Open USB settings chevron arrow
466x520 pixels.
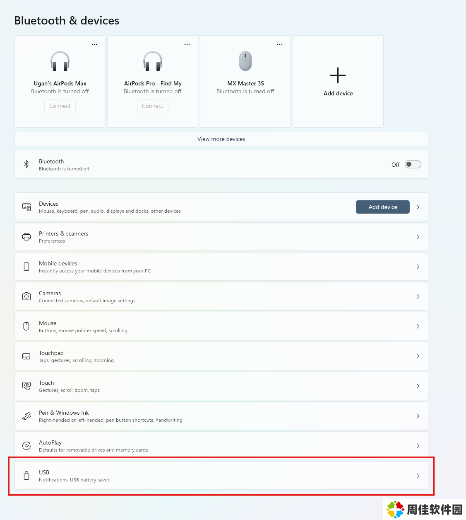[418, 476]
